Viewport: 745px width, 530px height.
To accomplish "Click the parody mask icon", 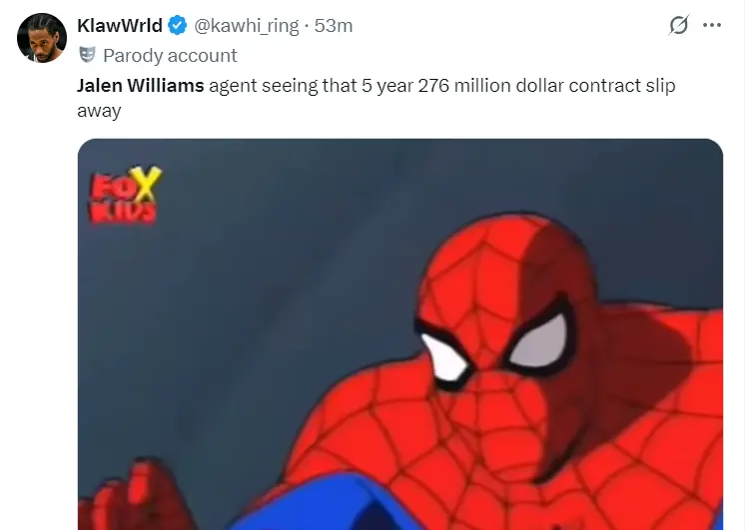I will point(87,55).
